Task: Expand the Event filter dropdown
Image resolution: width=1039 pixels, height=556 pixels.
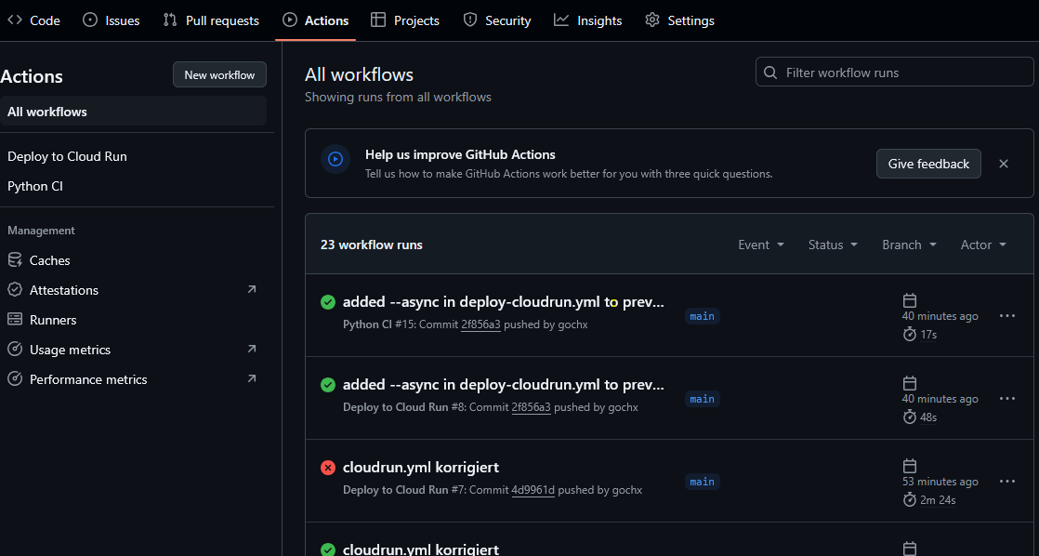Action: [x=761, y=245]
